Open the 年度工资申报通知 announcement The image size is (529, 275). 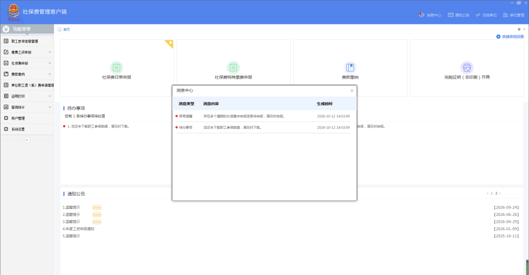pyautogui.click(x=78, y=229)
